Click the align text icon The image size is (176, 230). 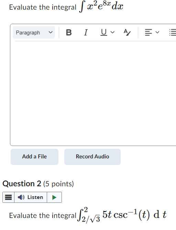coord(148,32)
